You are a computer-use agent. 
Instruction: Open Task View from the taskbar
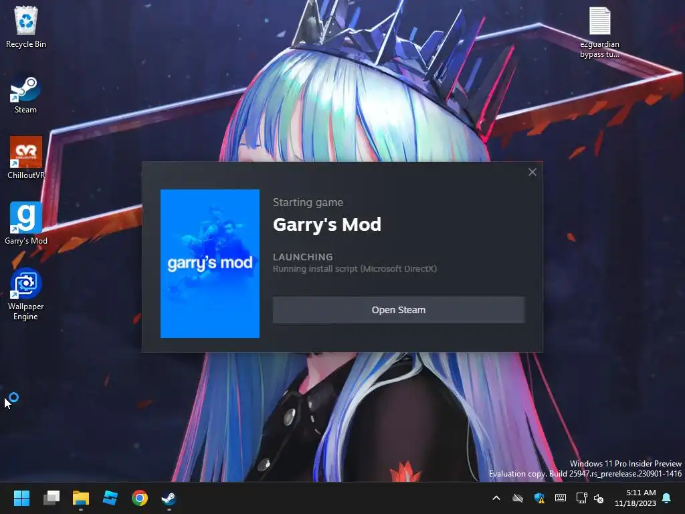(x=51, y=498)
